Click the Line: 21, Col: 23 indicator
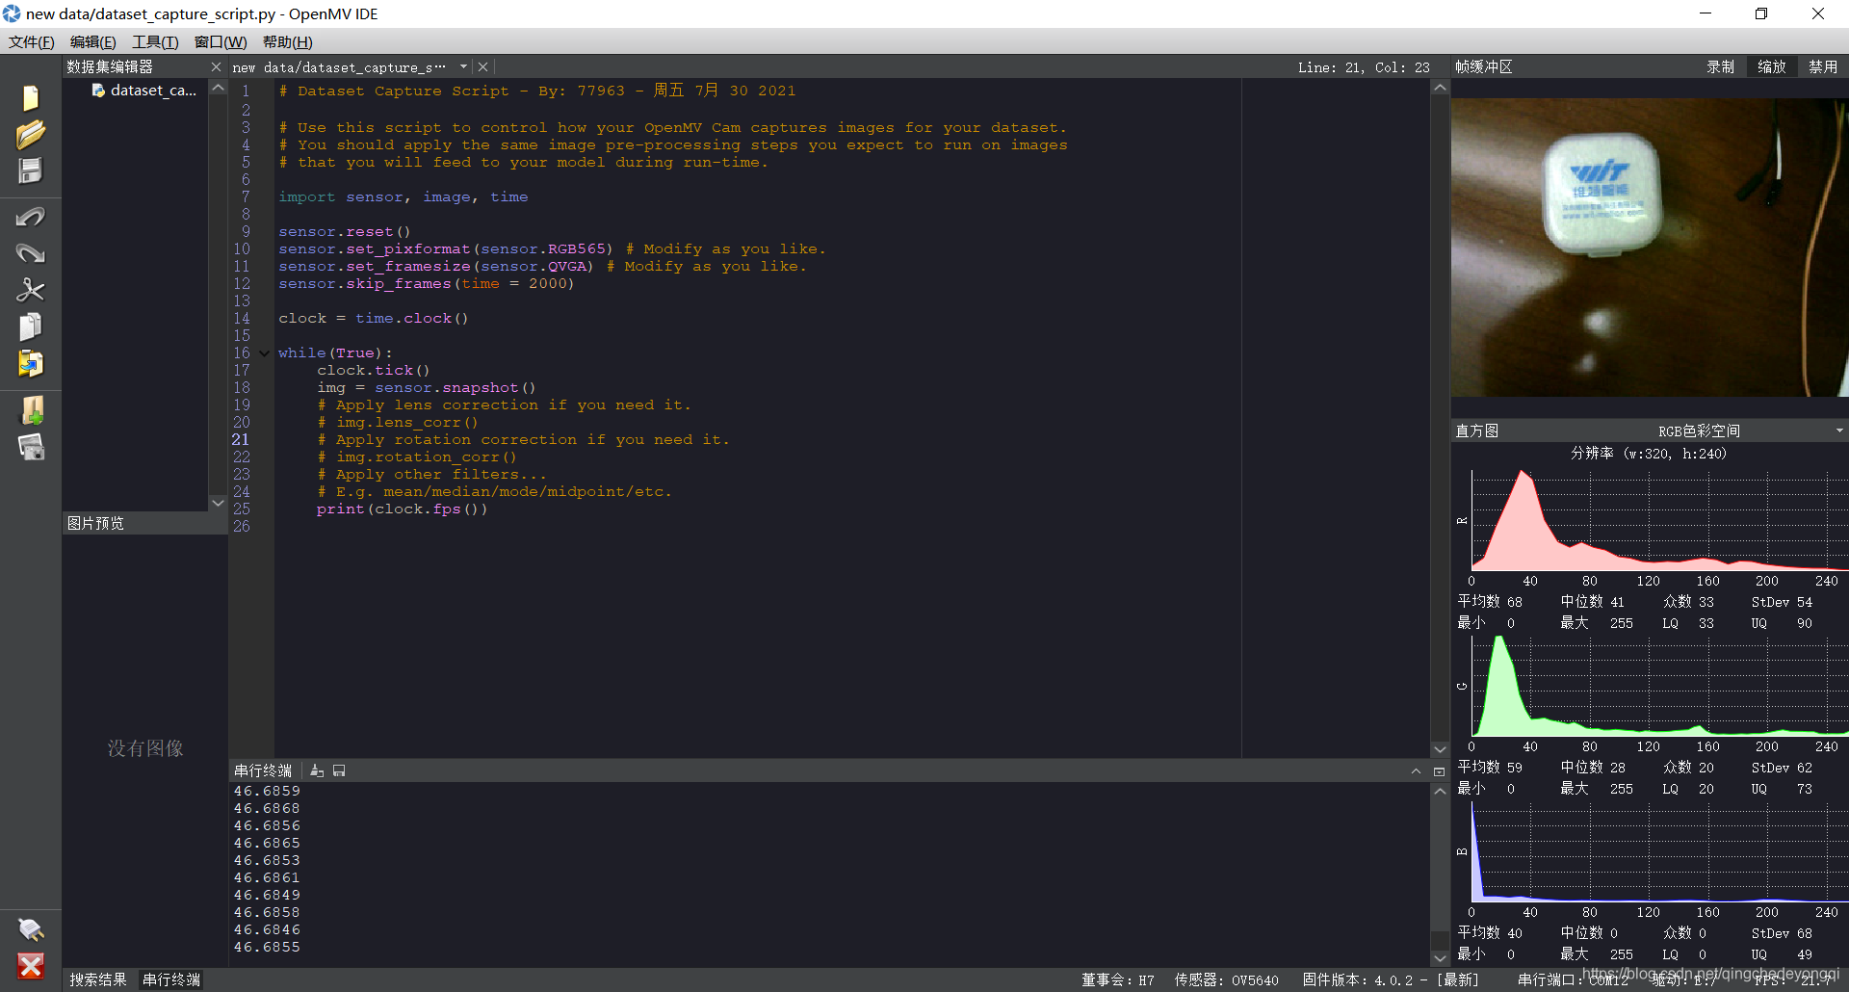This screenshot has height=992, width=1849. coord(1364,67)
